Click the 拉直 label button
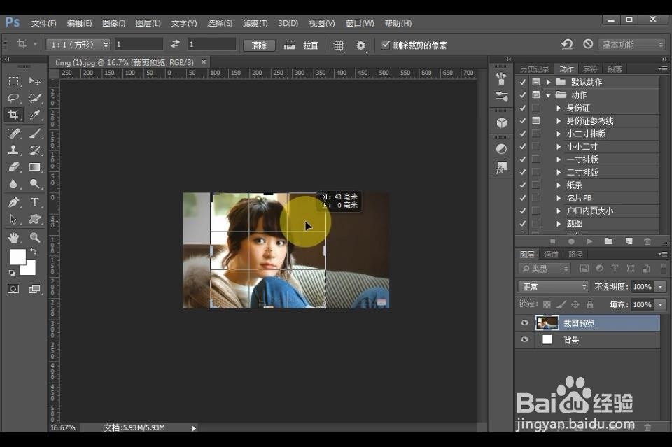 coord(311,45)
